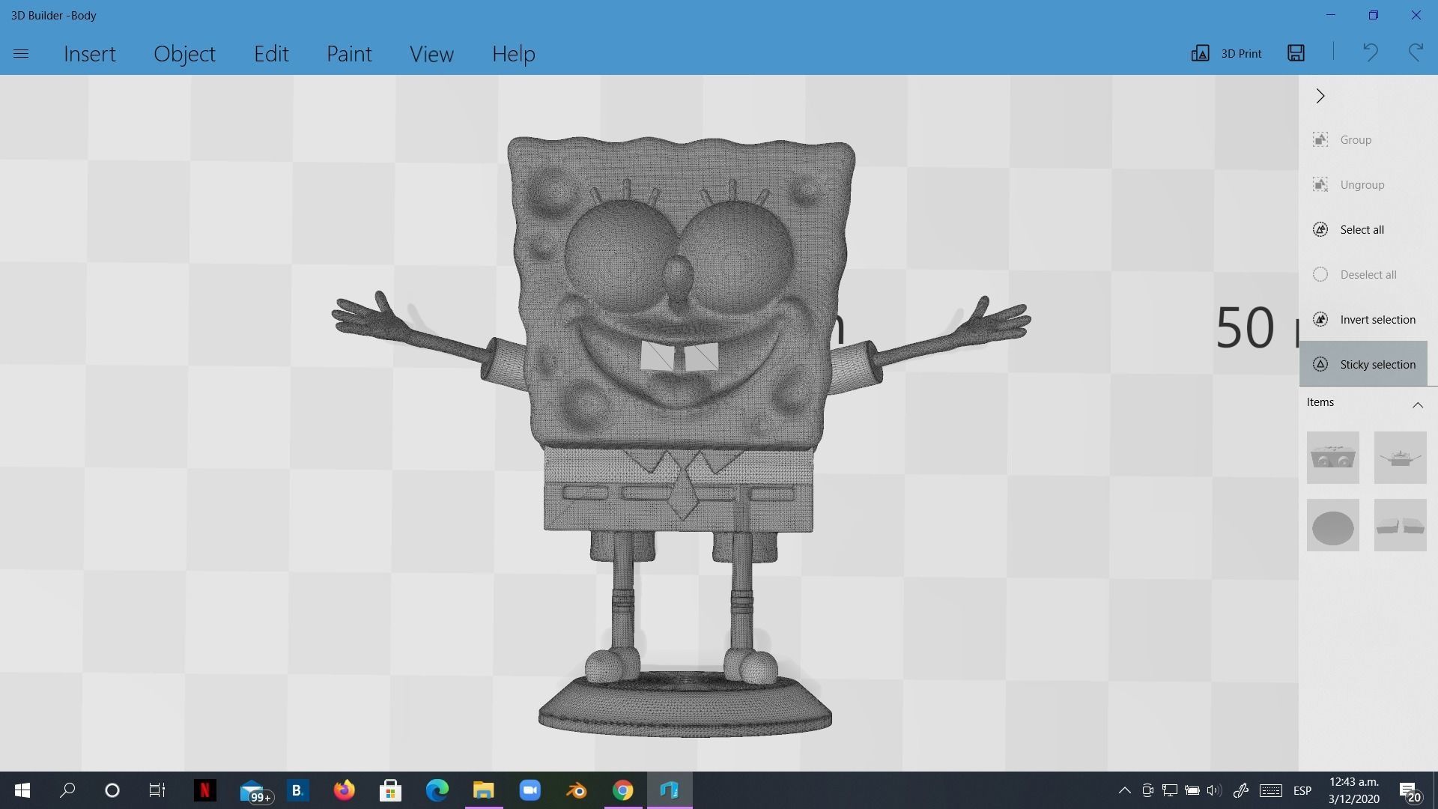Select the arms item thumbnail

pyautogui.click(x=1401, y=458)
